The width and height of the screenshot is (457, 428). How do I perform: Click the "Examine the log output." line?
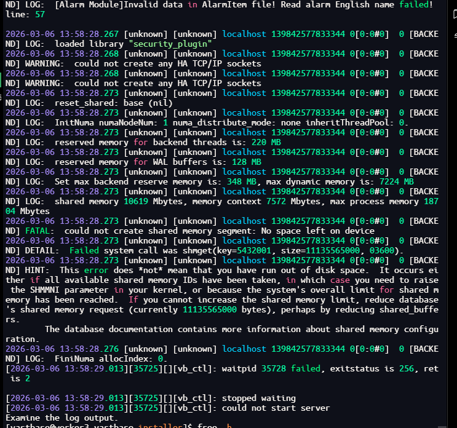pos(62,418)
